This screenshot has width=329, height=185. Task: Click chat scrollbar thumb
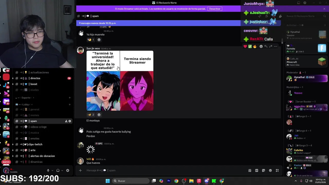(x=282, y=41)
